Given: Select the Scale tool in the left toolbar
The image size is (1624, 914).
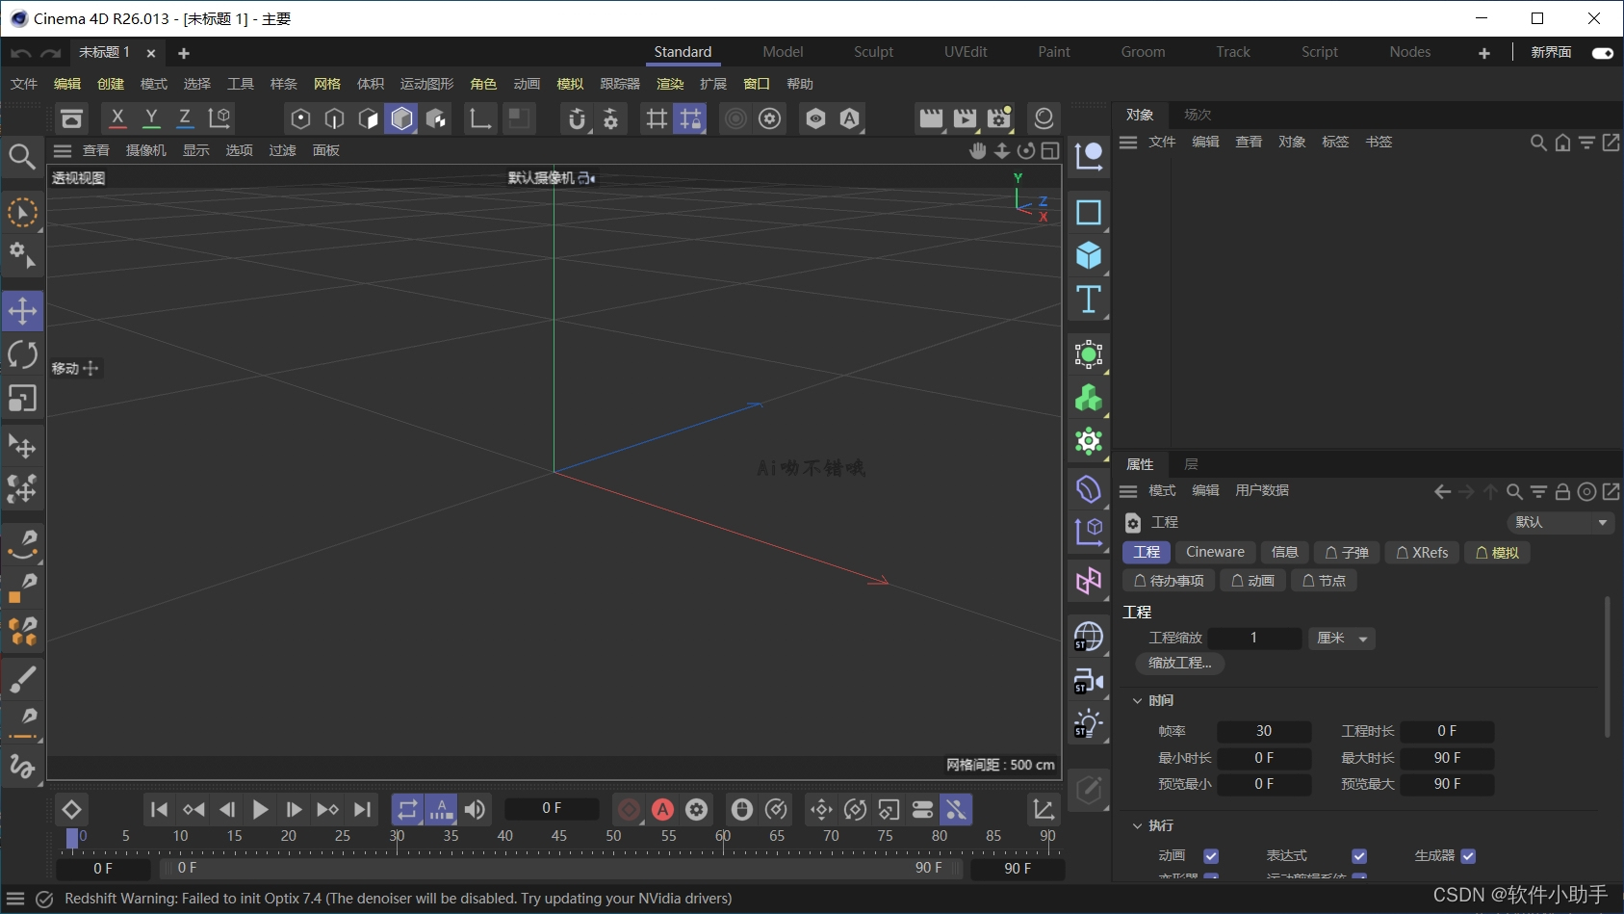Looking at the screenshot, I should (x=22, y=399).
